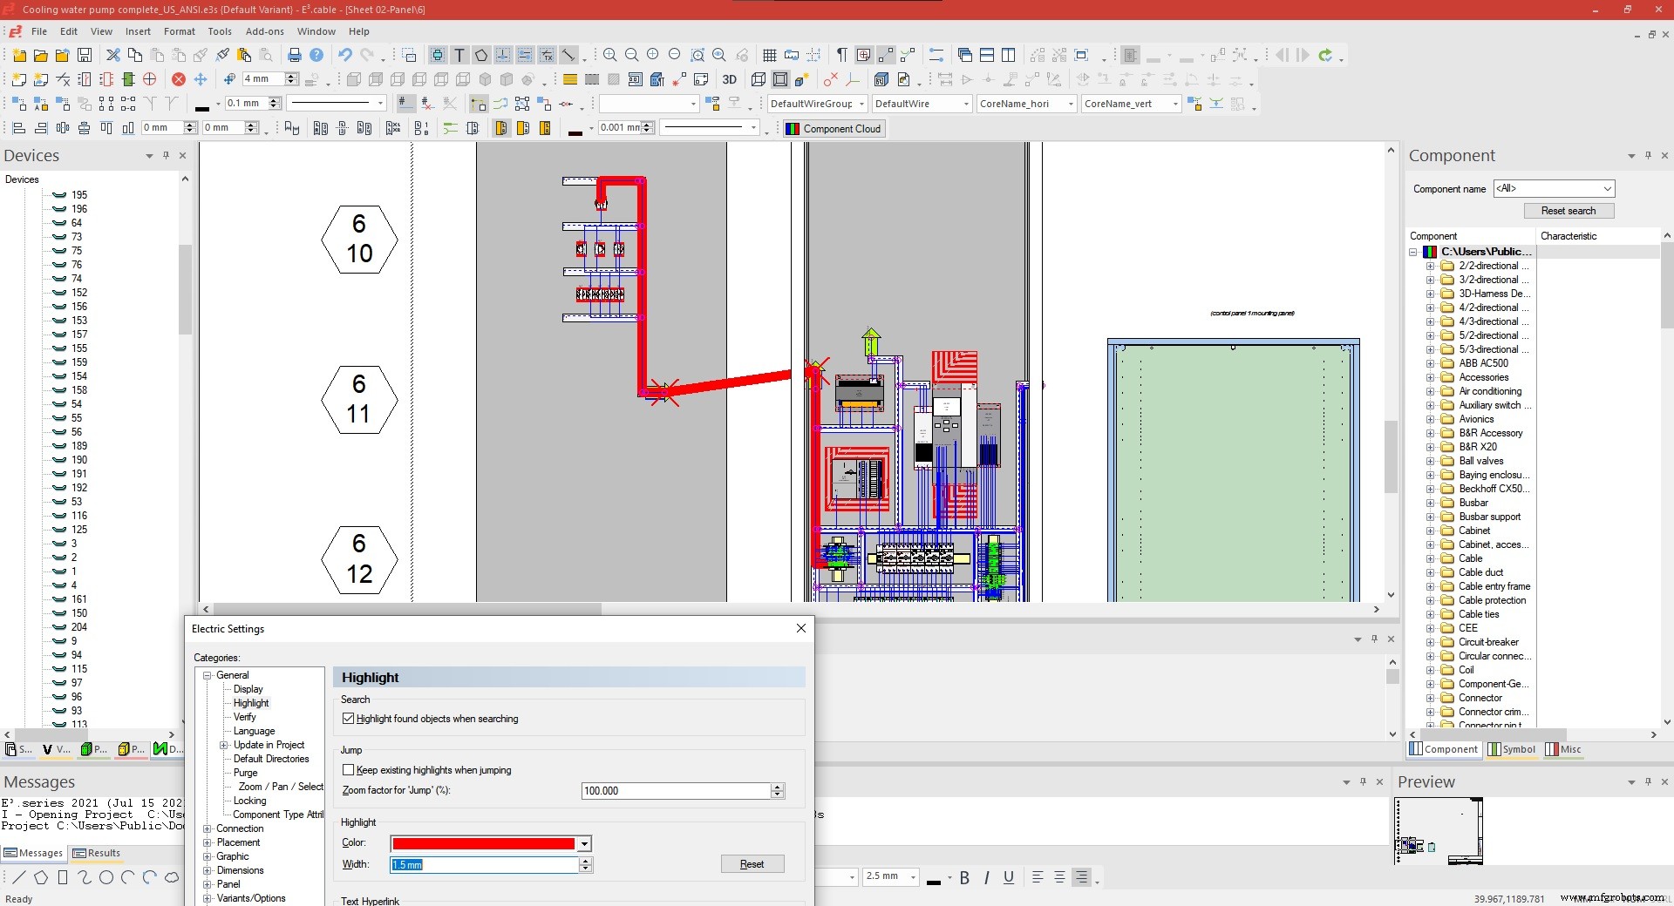This screenshot has width=1674, height=906.
Task: Open a new drawing with the New icon
Action: [17, 55]
